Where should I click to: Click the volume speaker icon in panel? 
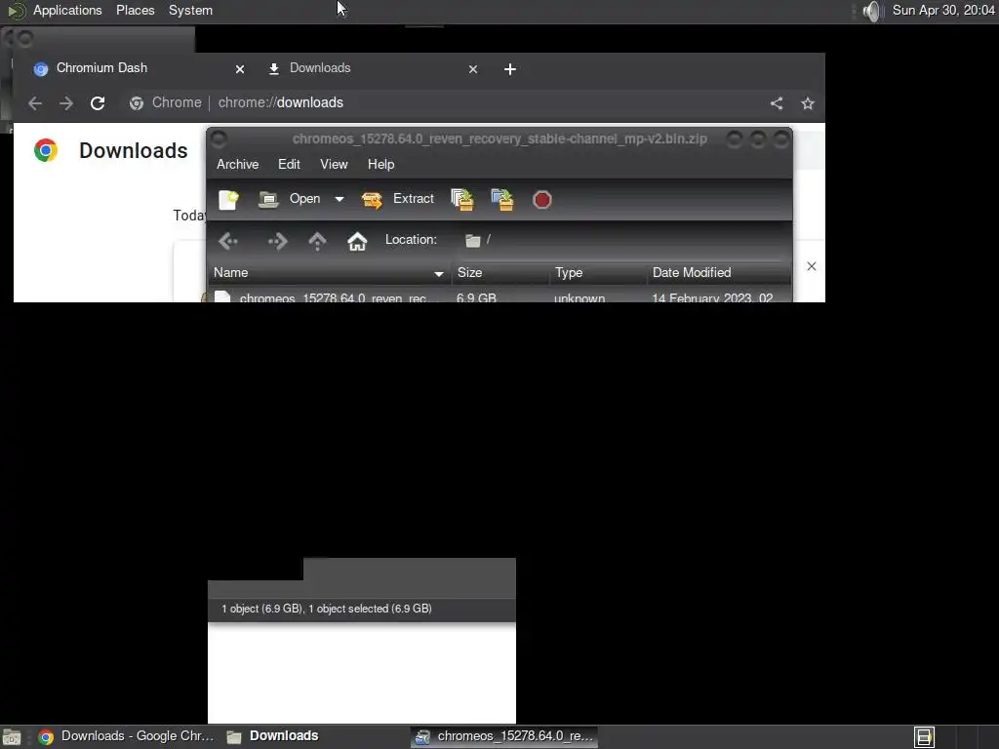click(x=871, y=11)
